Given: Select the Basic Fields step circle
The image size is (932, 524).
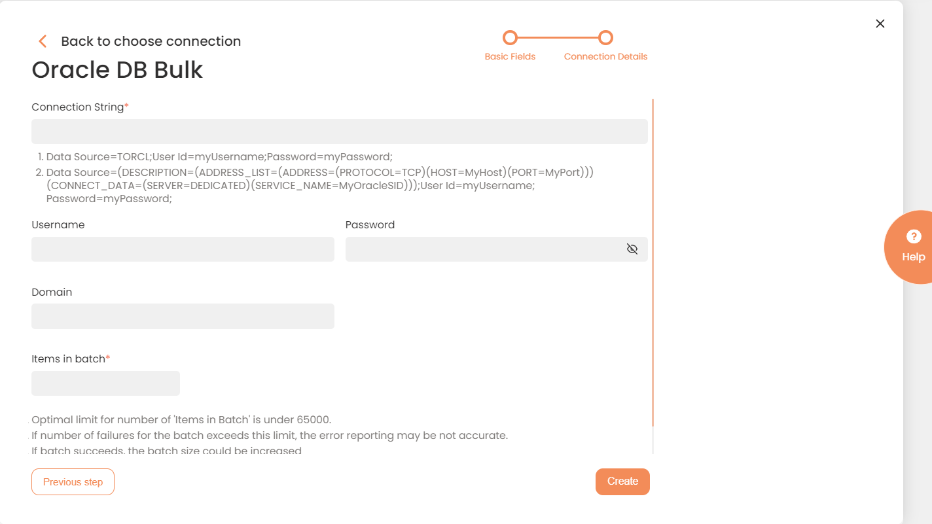Looking at the screenshot, I should coord(510,37).
